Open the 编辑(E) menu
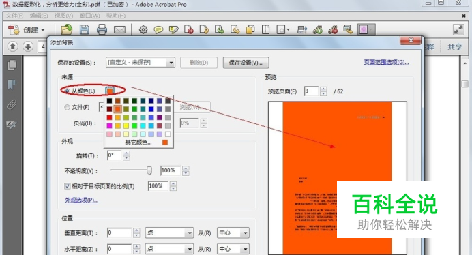Image resolution: width=472 pixels, height=255 pixels. pos(39,16)
